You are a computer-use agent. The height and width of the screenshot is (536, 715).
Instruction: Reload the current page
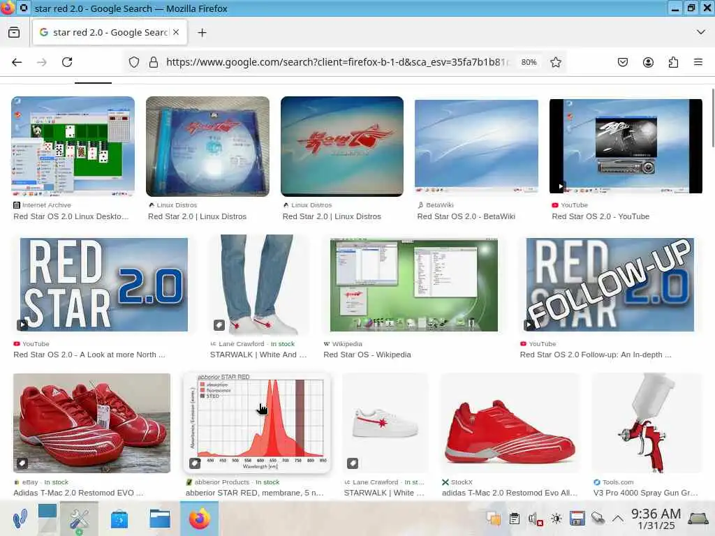pos(67,62)
